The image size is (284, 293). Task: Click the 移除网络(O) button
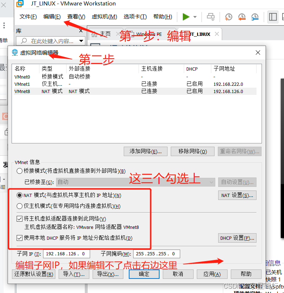click(192, 151)
